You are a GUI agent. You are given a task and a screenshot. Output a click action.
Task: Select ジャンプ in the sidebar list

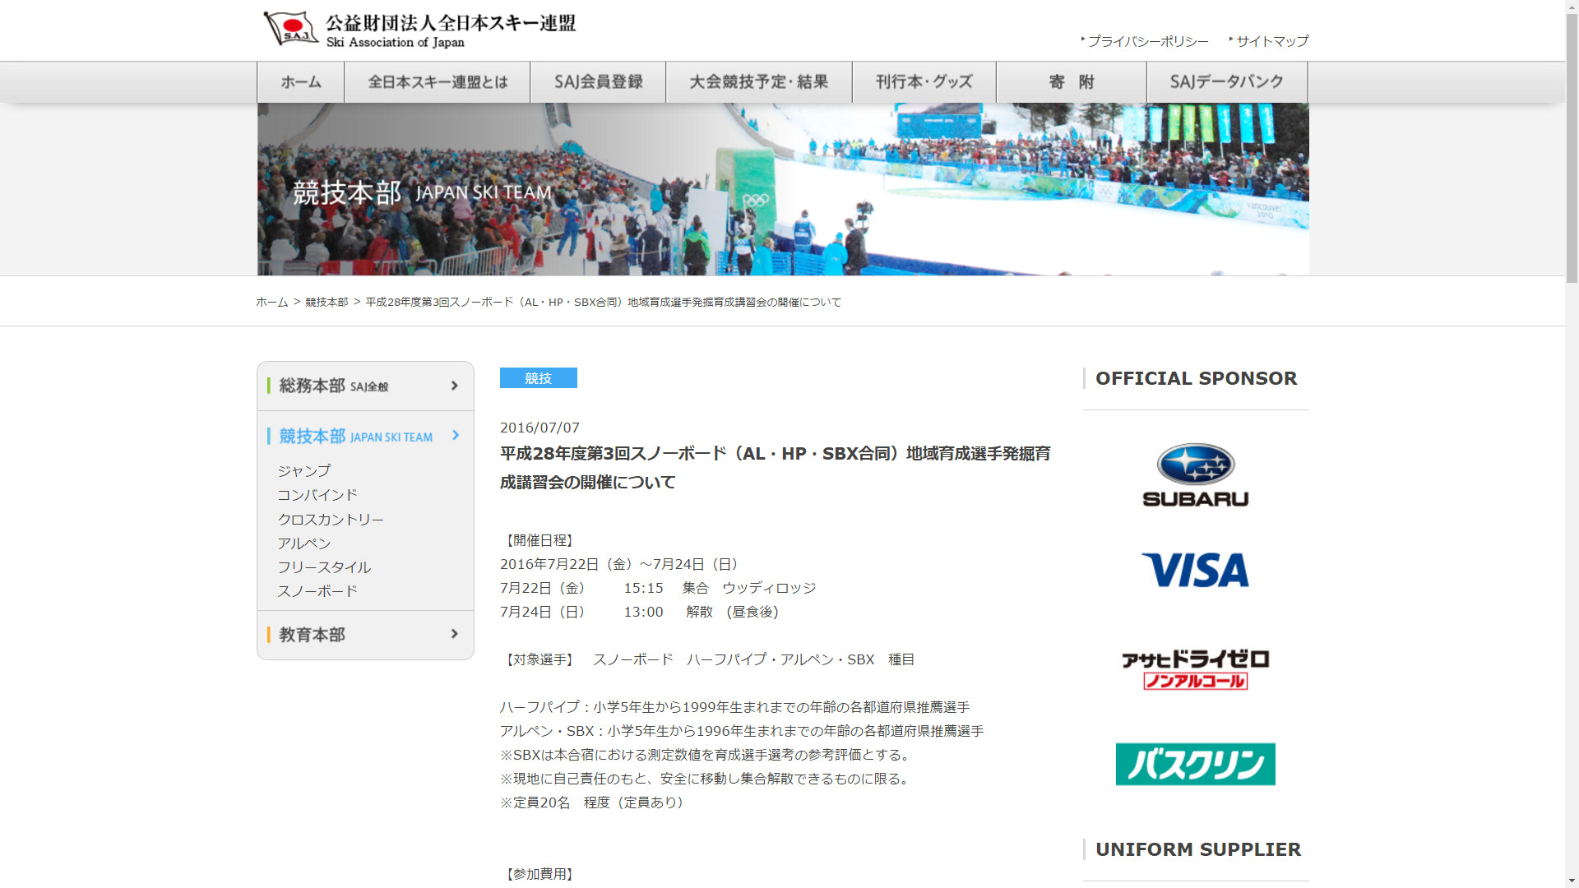pos(303,471)
